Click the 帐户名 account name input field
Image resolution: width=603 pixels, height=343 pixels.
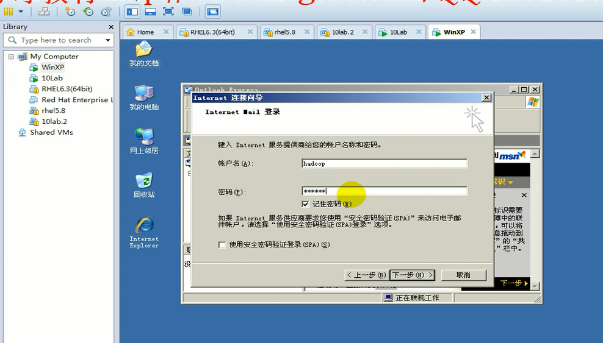pos(385,163)
